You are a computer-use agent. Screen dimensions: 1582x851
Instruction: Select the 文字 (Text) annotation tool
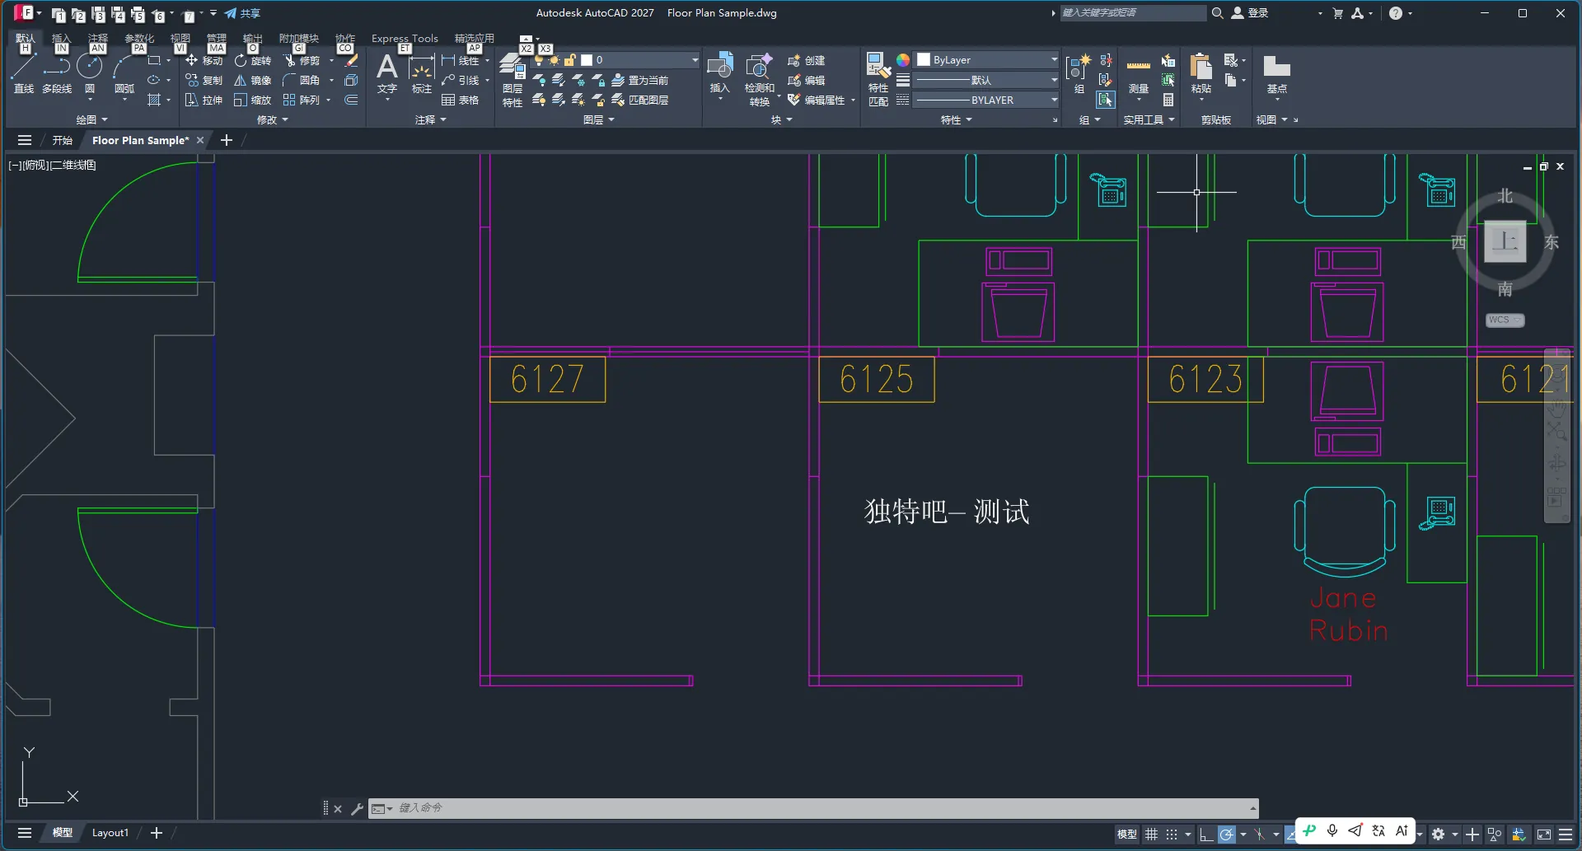[387, 73]
